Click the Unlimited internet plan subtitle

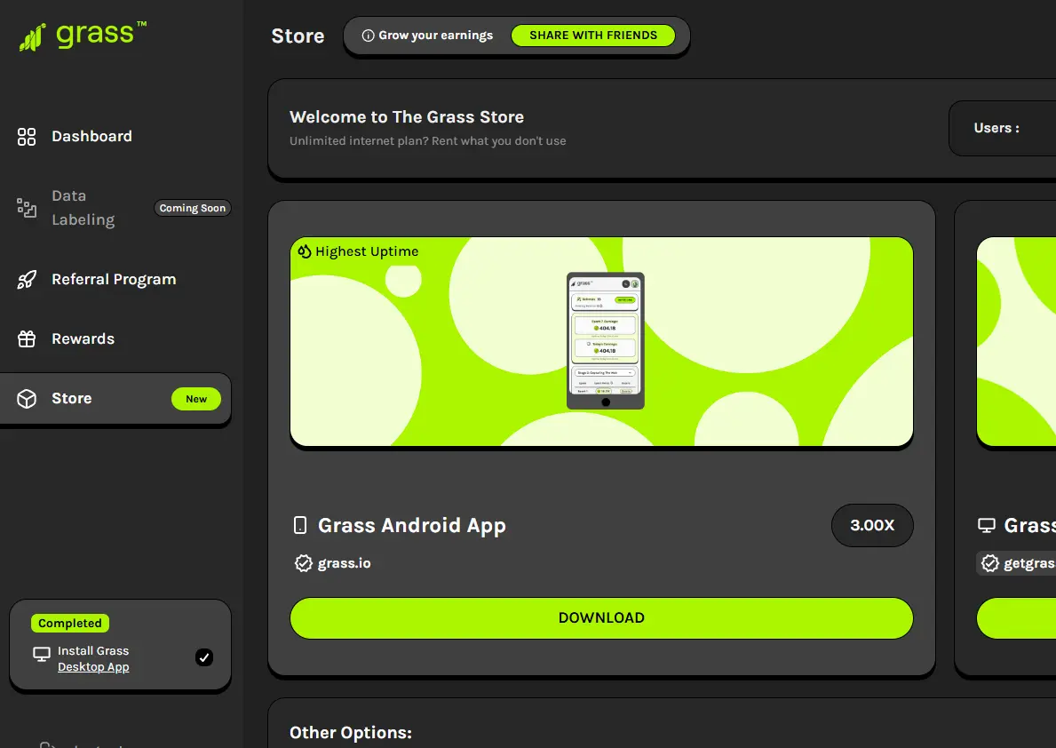(x=428, y=141)
